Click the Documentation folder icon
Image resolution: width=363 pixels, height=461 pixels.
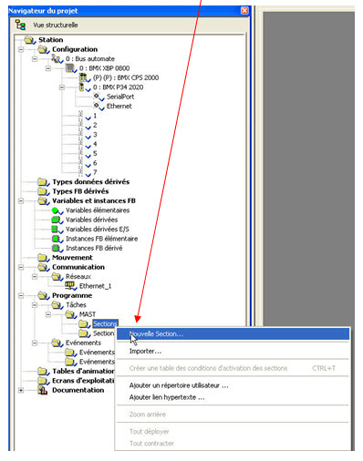click(43, 390)
